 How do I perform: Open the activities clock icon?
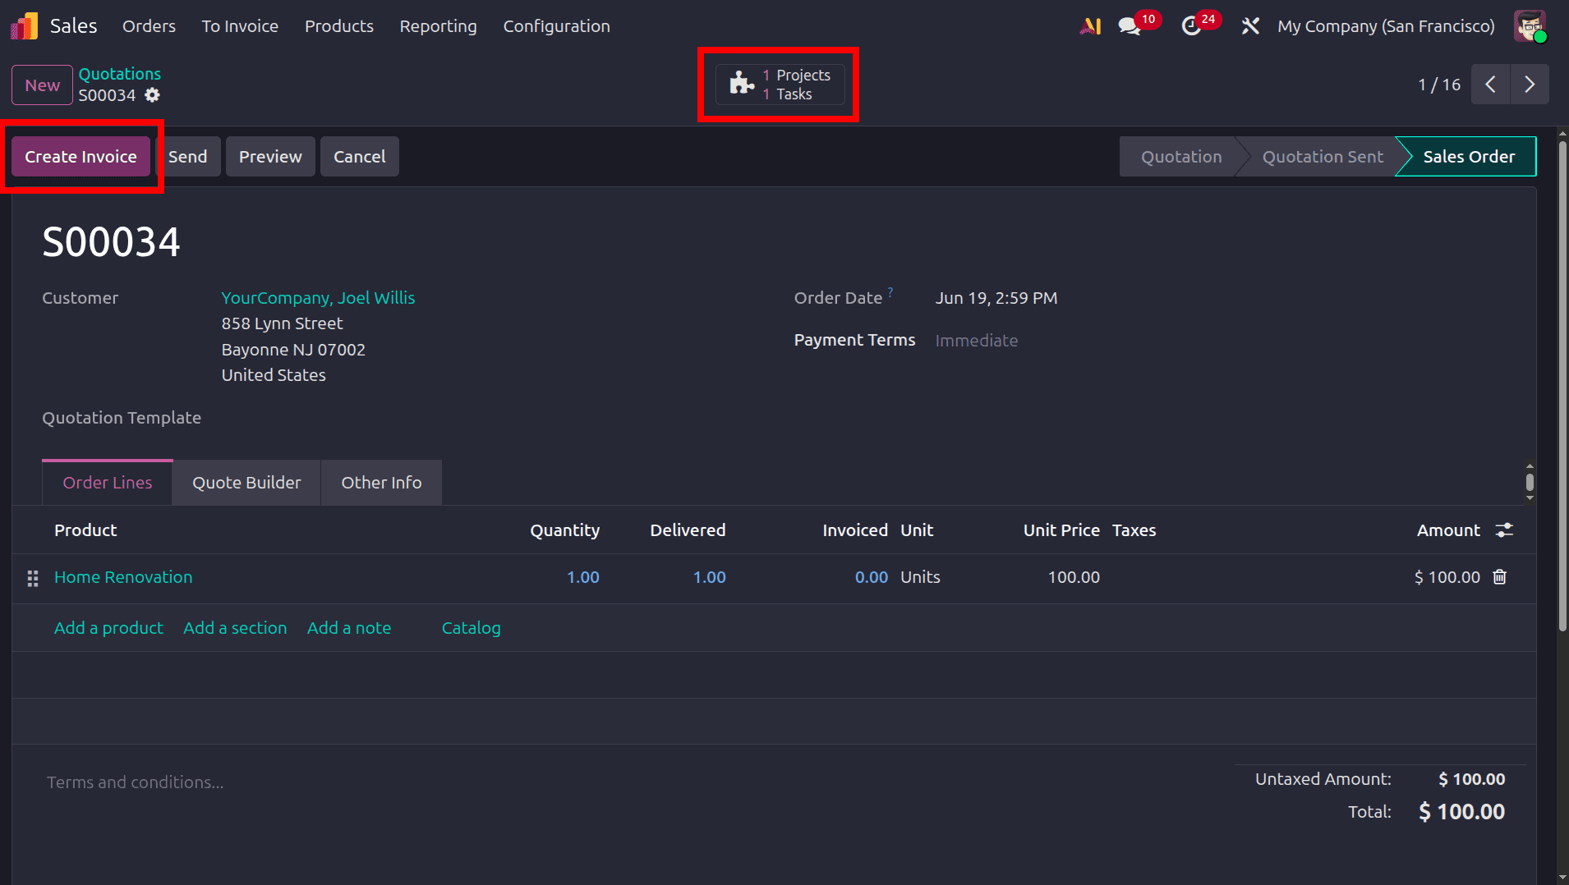pos(1191,26)
